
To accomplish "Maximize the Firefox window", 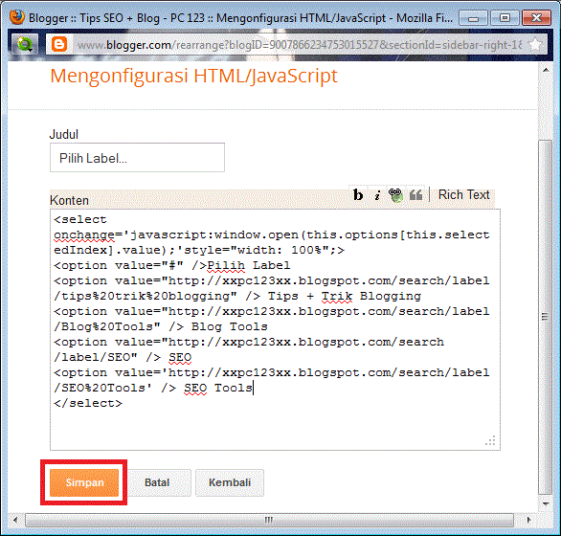I will coord(505,18).
